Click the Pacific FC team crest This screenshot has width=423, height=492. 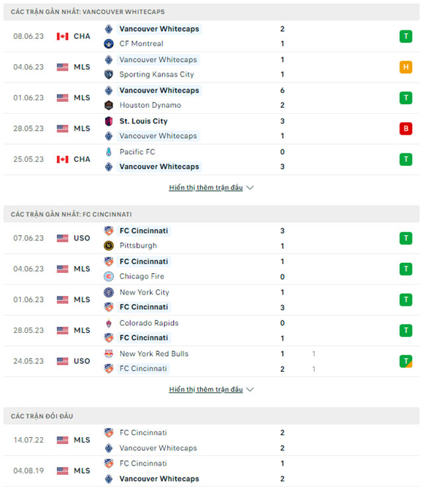click(x=109, y=152)
